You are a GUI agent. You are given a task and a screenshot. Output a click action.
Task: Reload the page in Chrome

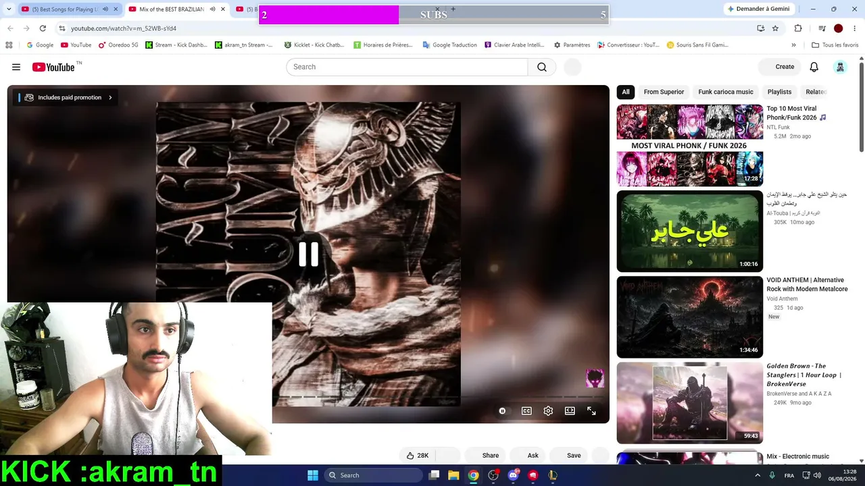[43, 28]
